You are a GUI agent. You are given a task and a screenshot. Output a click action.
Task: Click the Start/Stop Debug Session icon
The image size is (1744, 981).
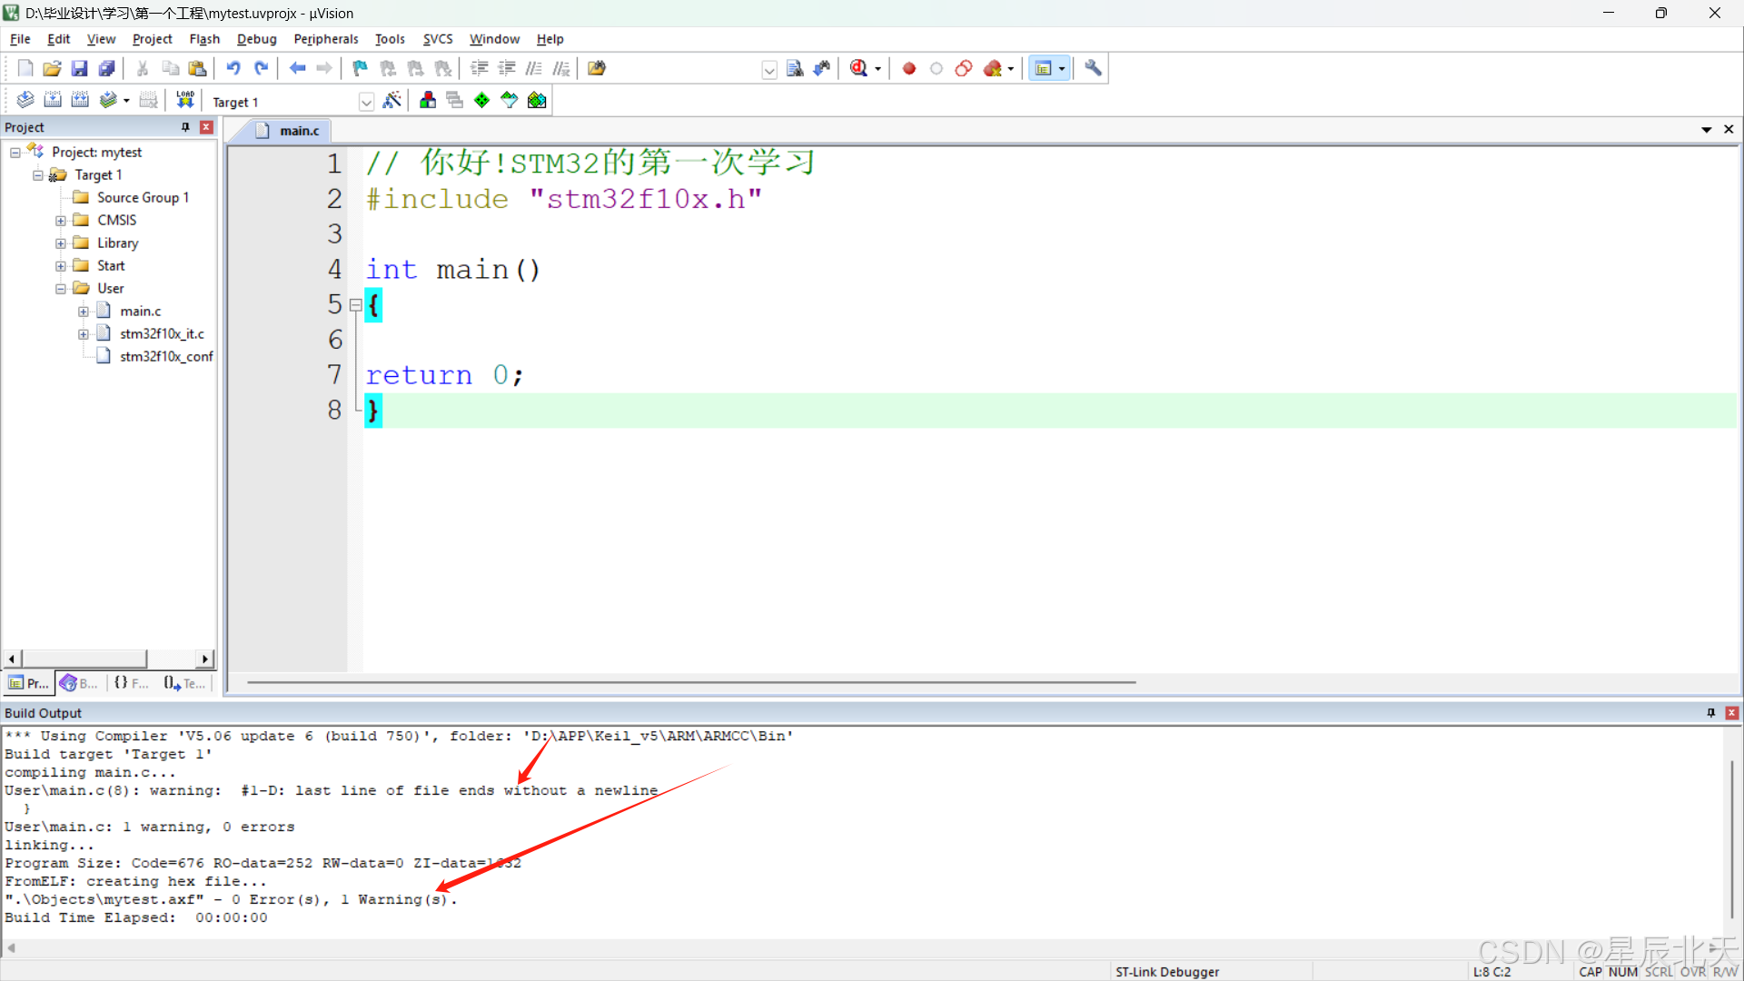(858, 68)
